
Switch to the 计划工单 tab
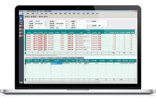(58, 58)
